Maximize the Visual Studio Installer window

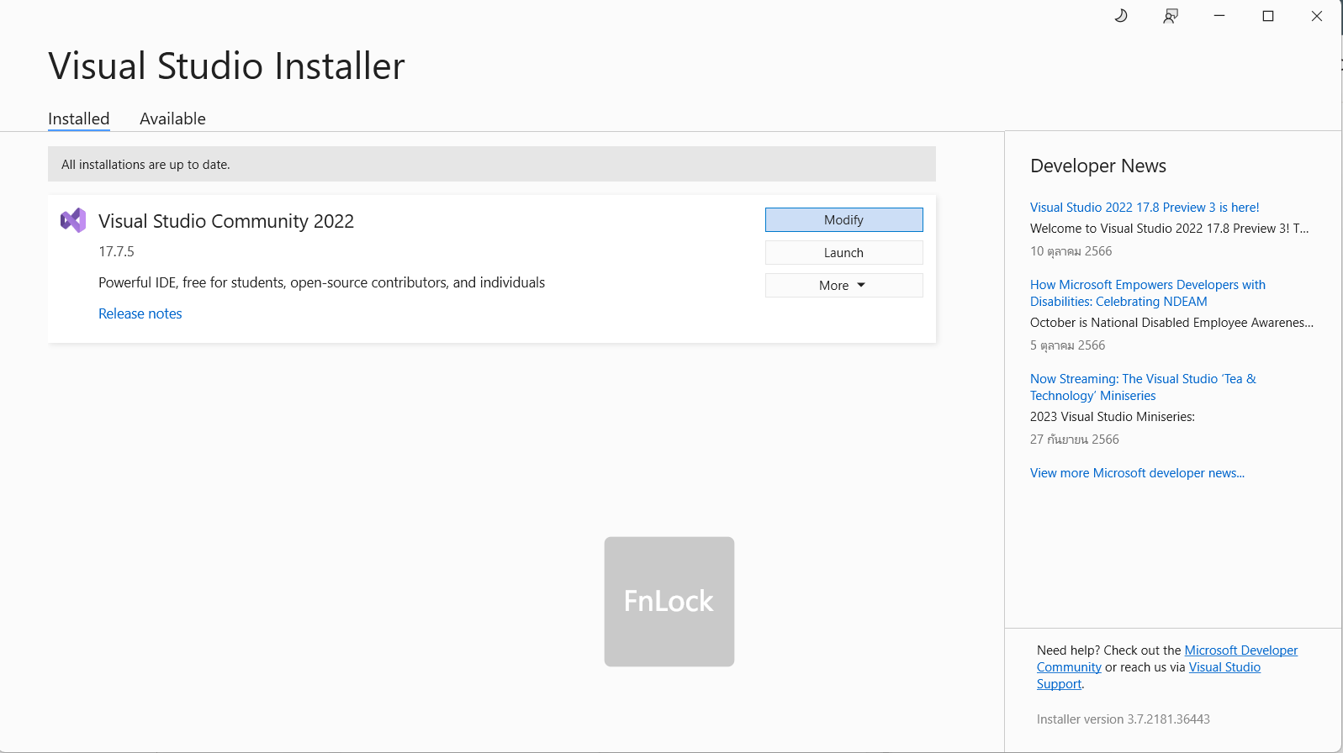click(x=1268, y=16)
